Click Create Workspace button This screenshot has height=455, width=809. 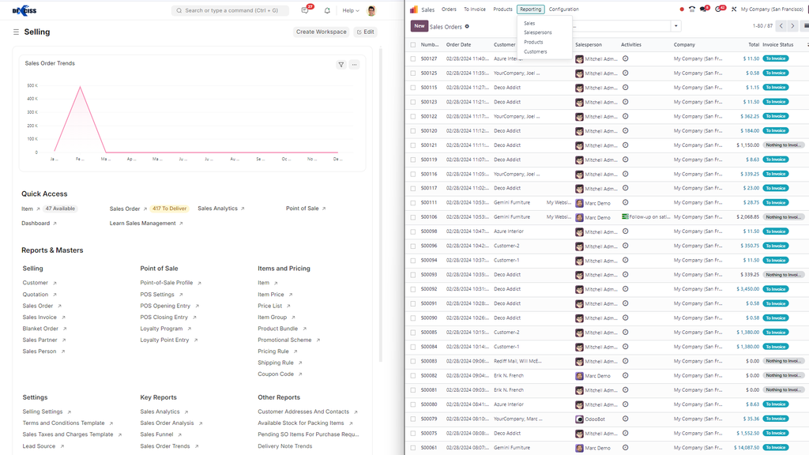click(321, 32)
